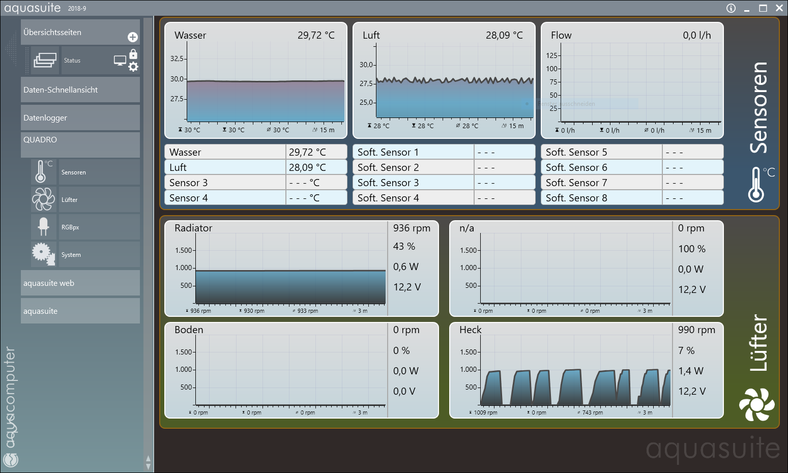Click the n/a fan 100 % value

click(692, 249)
